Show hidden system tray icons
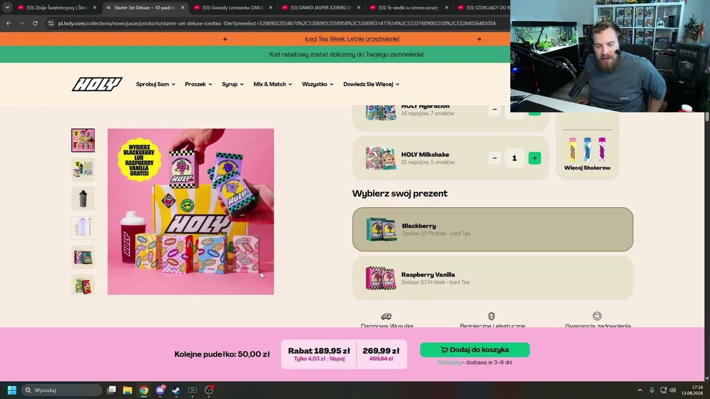 click(x=640, y=390)
